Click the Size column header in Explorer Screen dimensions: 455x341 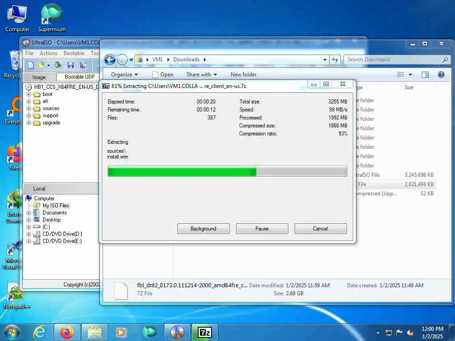[x=409, y=87]
